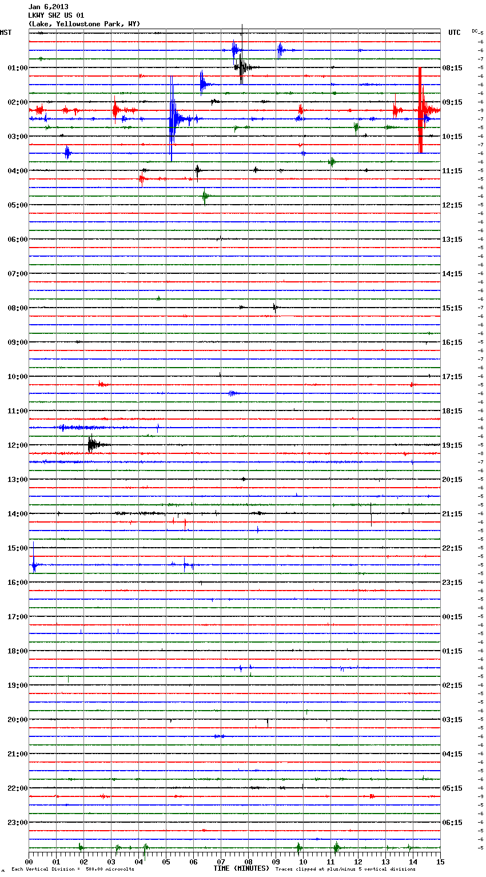Select minute "15" on the bottom axis
Viewport: 486px width, 877px height.
click(x=440, y=862)
